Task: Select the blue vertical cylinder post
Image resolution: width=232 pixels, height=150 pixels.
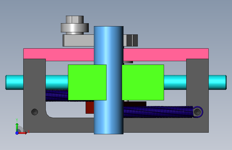Action: 109,80
